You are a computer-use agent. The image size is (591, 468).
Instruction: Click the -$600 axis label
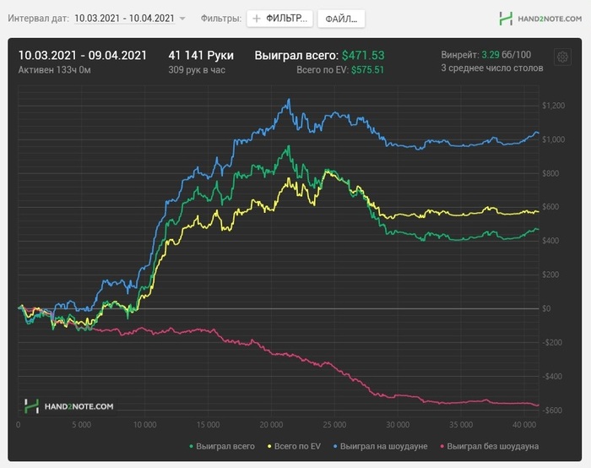click(553, 411)
